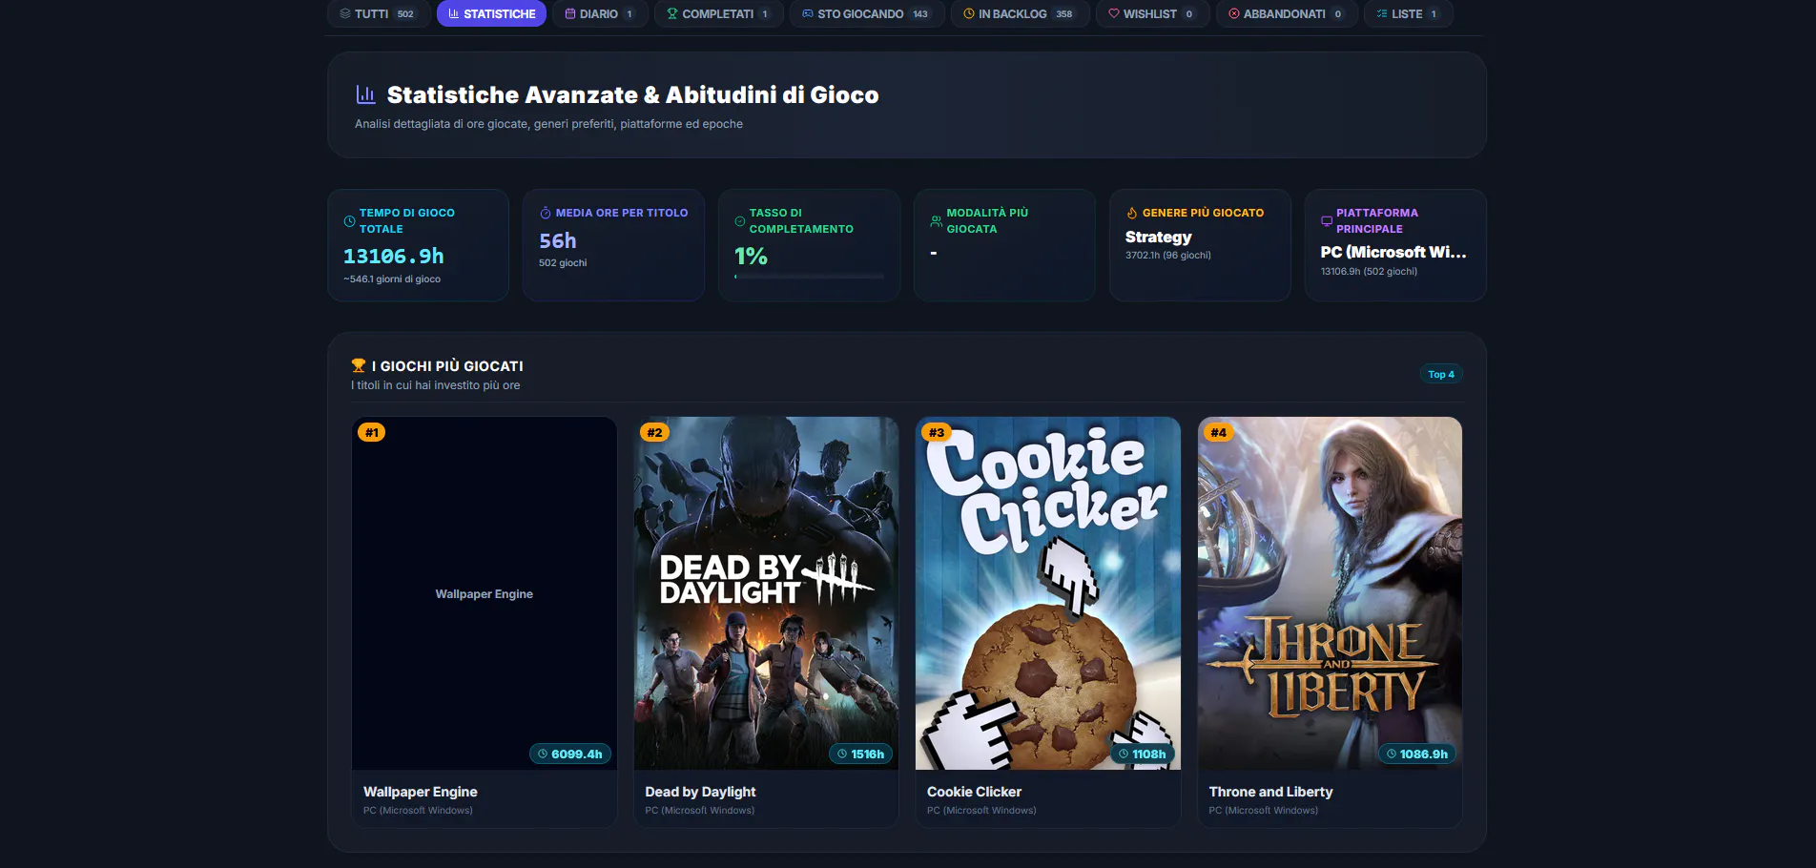Click the #1 rank badge
Screen dimensions: 1816x868
372,432
